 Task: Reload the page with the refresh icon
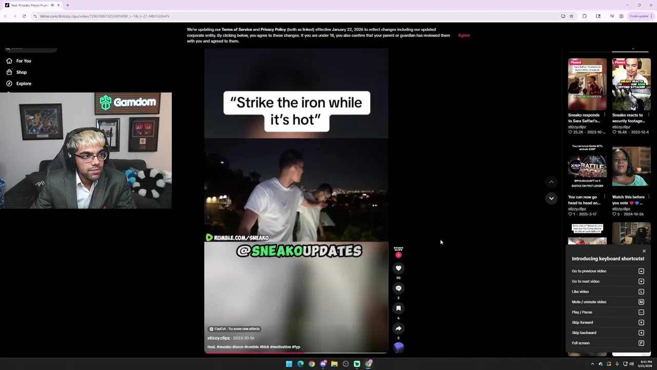(24, 16)
